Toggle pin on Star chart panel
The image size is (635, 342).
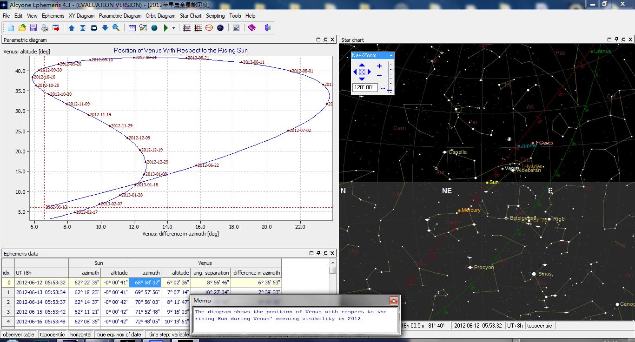[617, 40]
